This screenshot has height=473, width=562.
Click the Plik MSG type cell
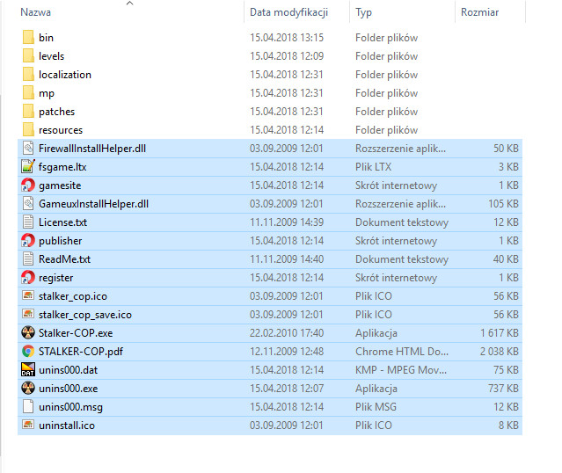pyautogui.click(x=376, y=407)
